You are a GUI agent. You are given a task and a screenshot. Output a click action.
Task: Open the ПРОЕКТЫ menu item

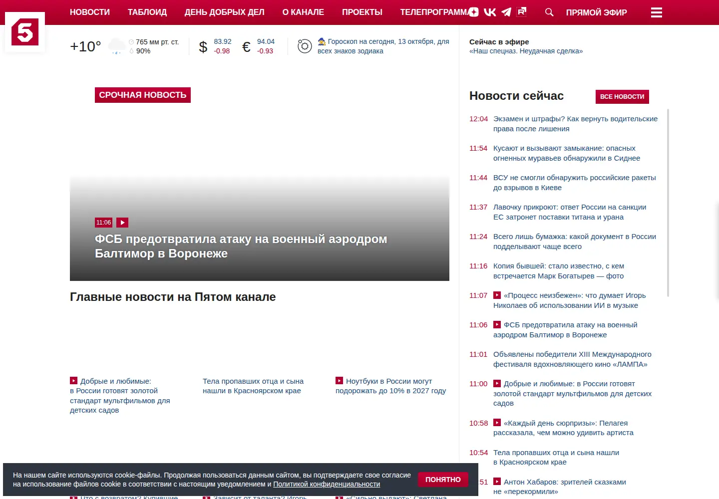coord(362,12)
